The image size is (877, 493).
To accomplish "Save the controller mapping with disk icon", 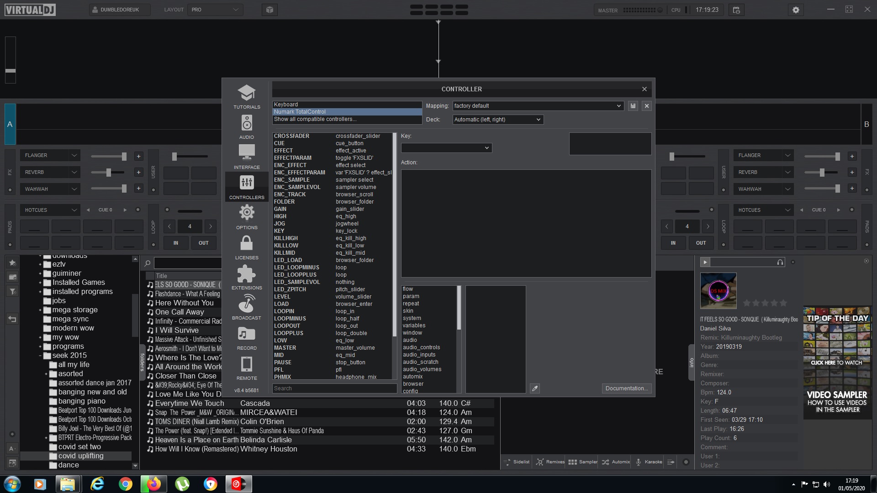I will [x=633, y=106].
